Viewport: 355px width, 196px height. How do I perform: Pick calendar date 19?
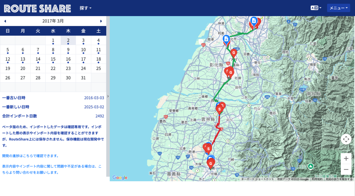8,69
